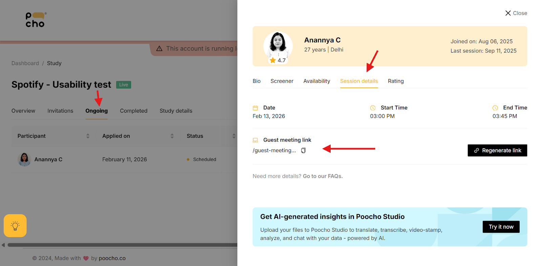Click Anannya C's profile photo in the panel
542x266 pixels.
click(x=278, y=46)
